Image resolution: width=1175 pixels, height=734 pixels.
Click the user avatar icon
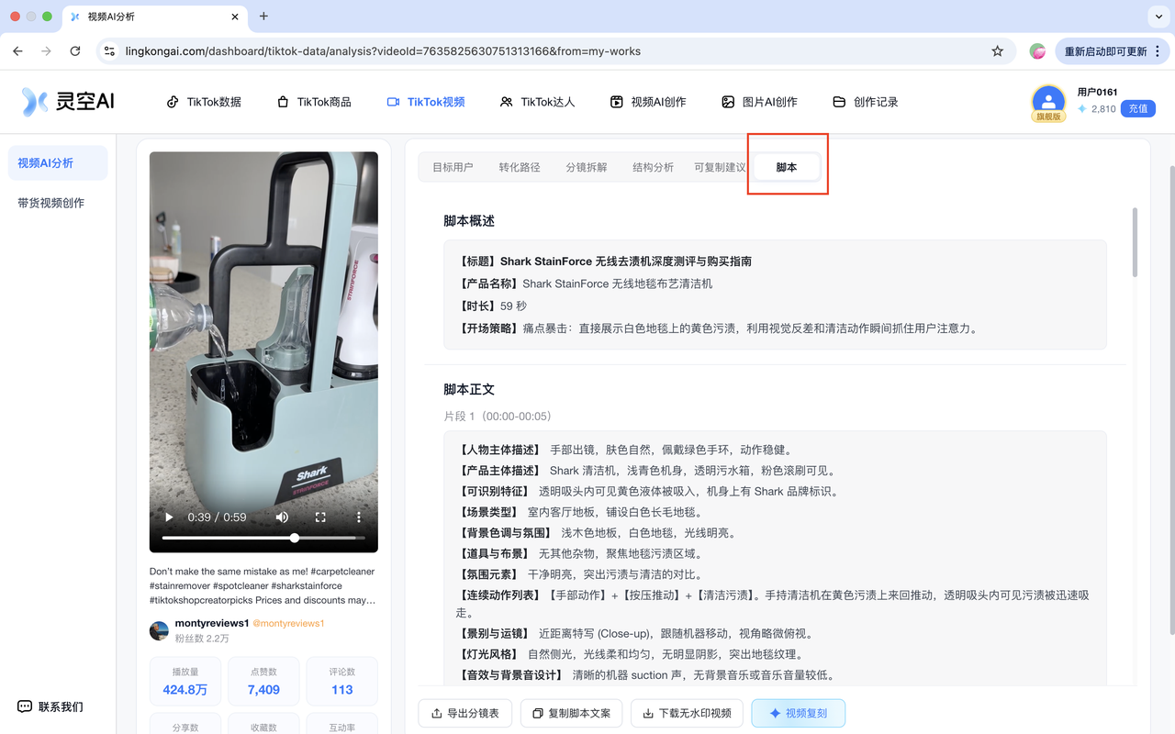pyautogui.click(x=1047, y=100)
